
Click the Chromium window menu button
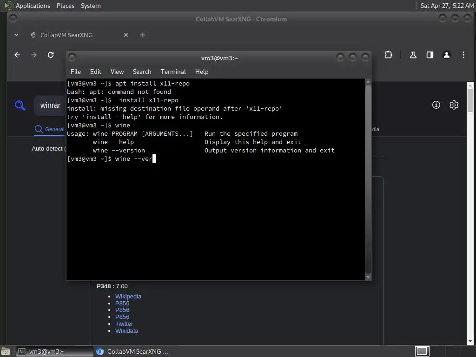click(13, 19)
